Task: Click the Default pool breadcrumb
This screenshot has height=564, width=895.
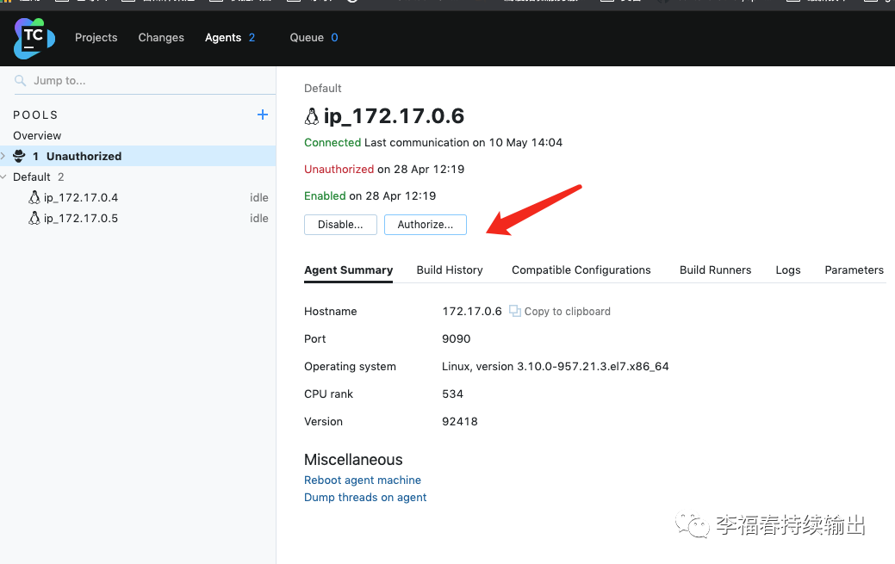Action: [x=322, y=89]
